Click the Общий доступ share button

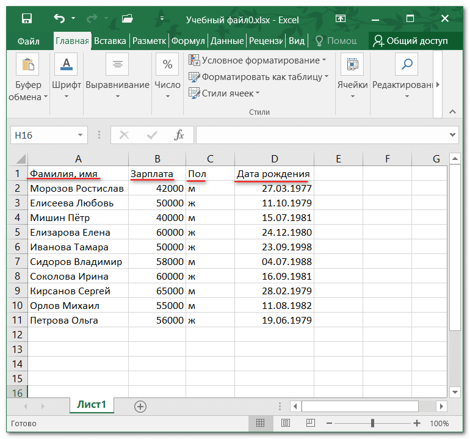(x=410, y=41)
